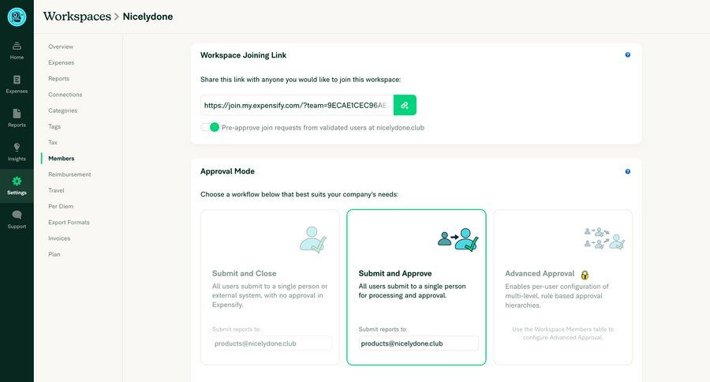Toggle pre-approve join requests switch
Screen dimensions: 710x382
click(210, 127)
